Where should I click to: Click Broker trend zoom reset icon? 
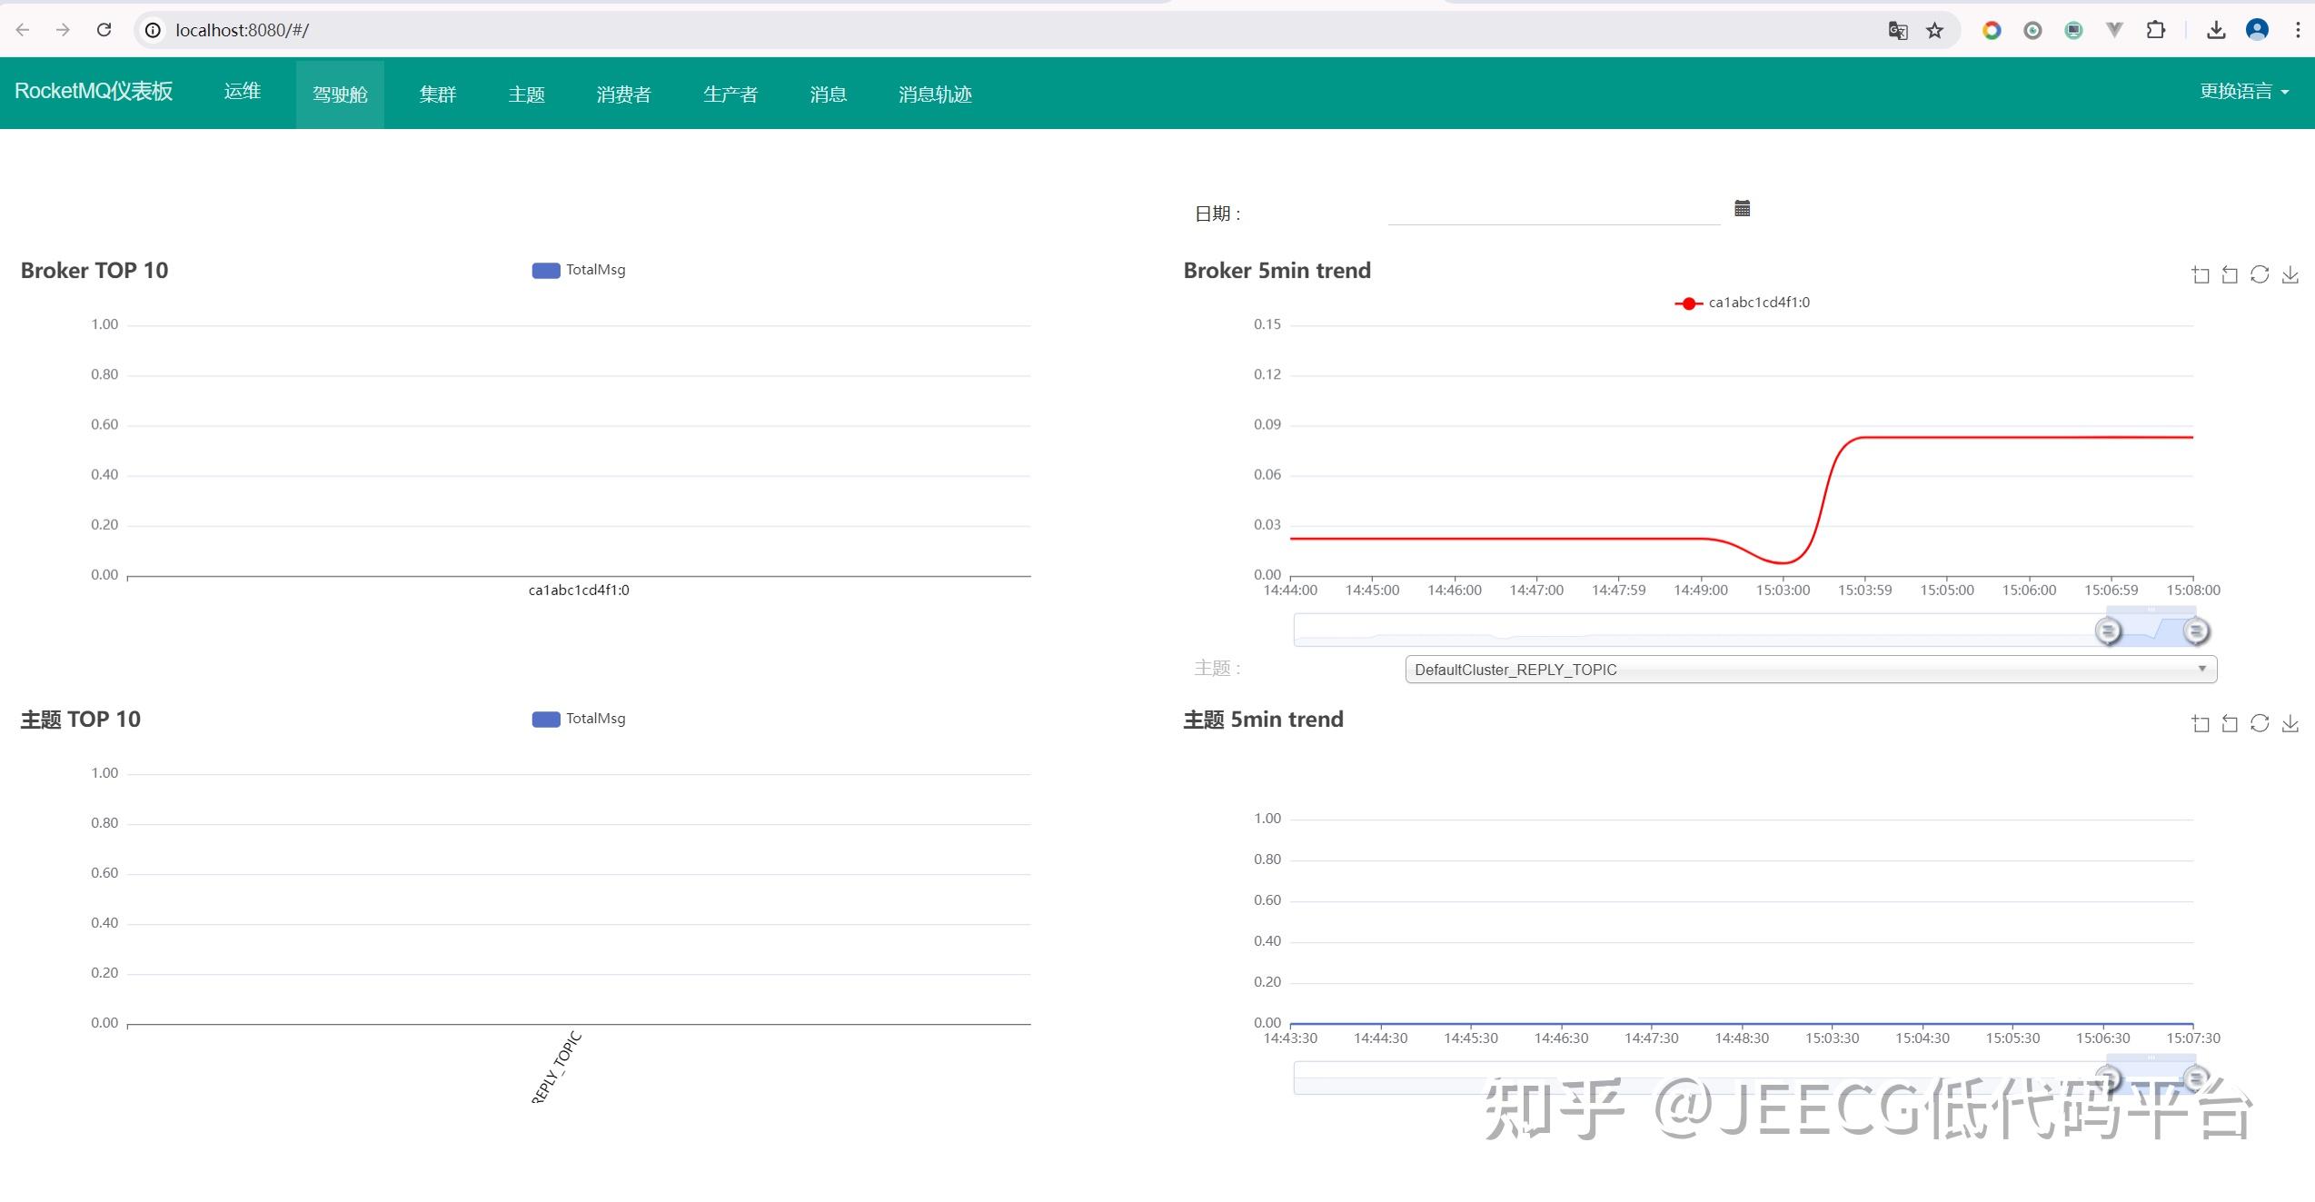point(2230,274)
